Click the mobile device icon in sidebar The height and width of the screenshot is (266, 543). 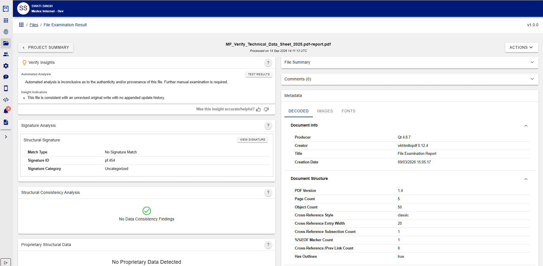coord(6,88)
